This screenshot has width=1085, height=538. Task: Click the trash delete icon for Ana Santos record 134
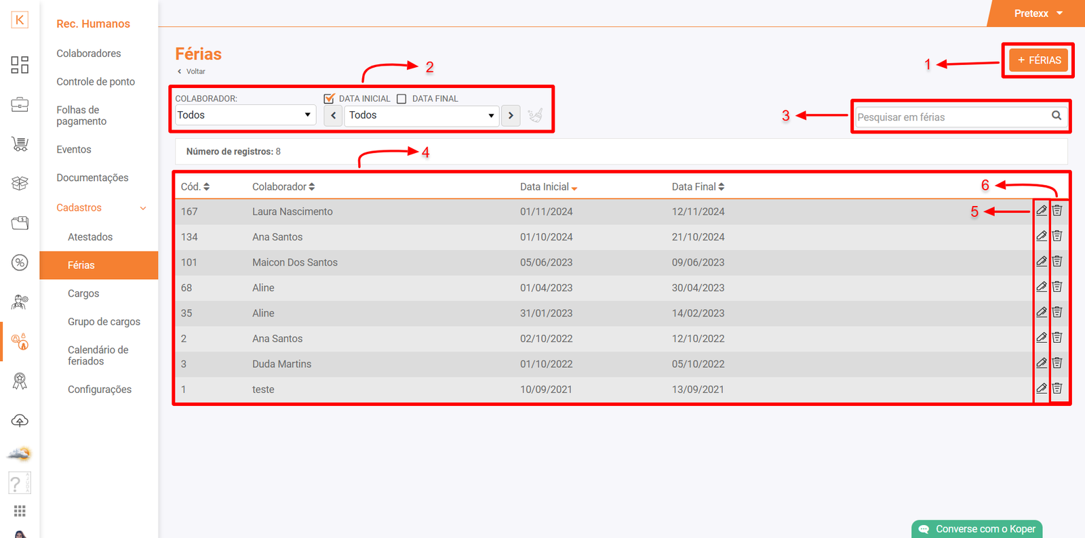[x=1057, y=236]
